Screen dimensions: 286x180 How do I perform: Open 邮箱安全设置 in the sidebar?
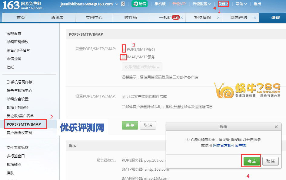coord(18,99)
